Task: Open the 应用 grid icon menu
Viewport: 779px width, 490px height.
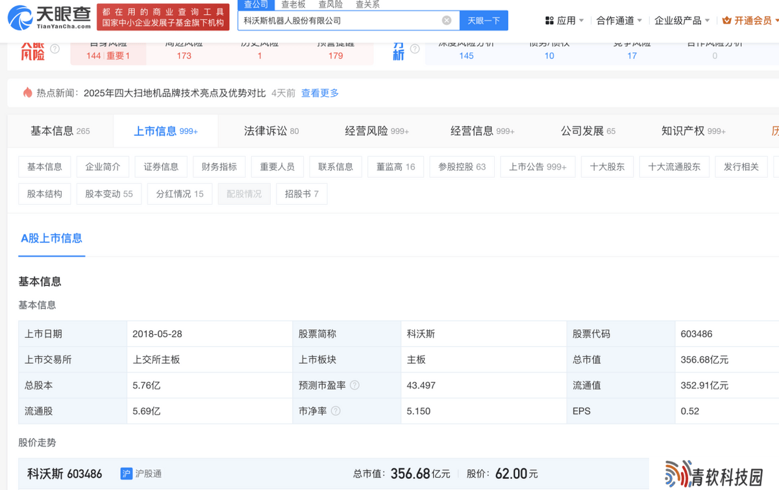Action: pyautogui.click(x=549, y=20)
